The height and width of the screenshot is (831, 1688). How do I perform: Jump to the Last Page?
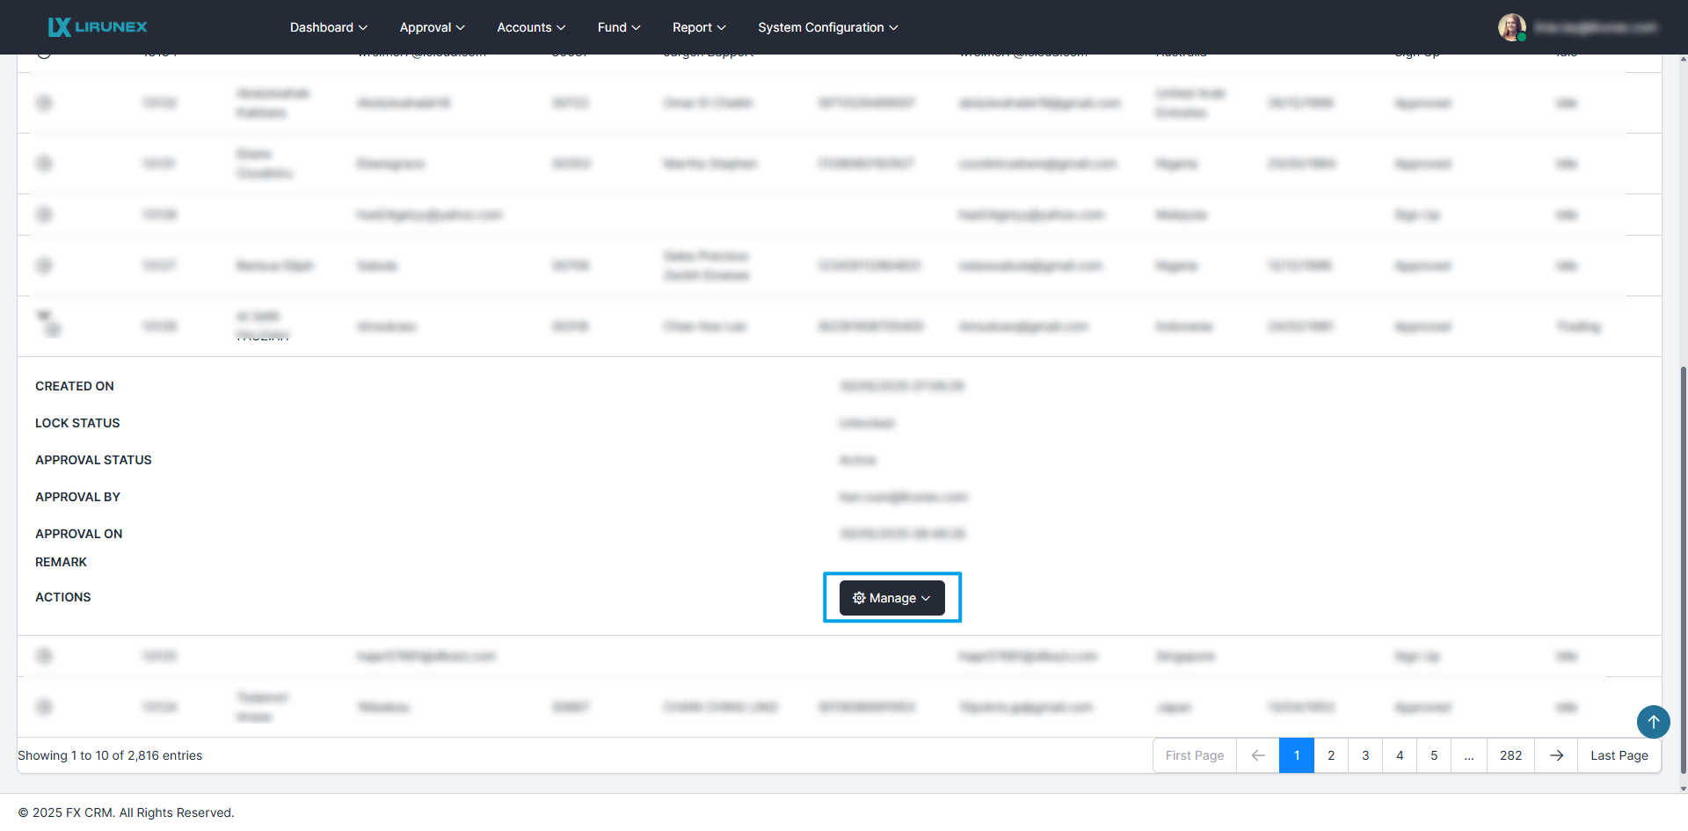[1619, 755]
